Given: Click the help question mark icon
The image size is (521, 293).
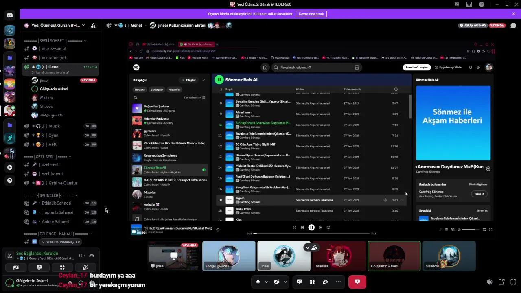Looking at the screenshot, I should click(482, 4).
